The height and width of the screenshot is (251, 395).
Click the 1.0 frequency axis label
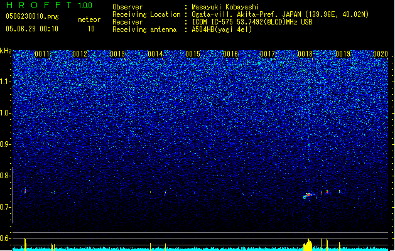(6, 113)
